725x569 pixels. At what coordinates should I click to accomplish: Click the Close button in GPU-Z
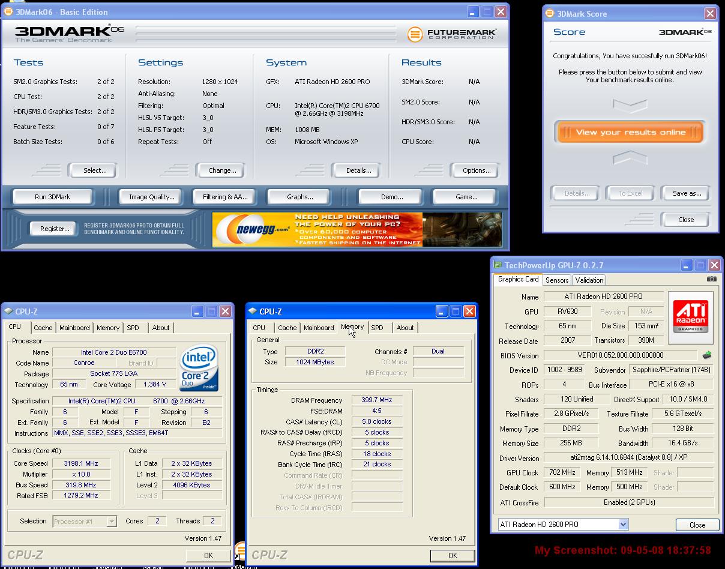697,525
